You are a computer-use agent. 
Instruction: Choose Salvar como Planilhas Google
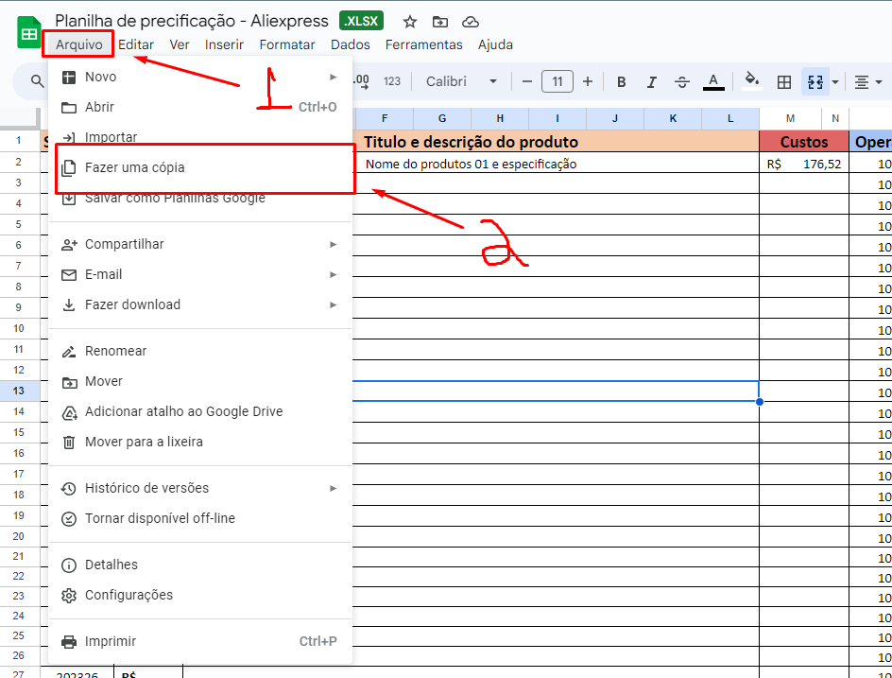click(200, 198)
